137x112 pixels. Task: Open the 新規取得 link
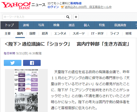click(76, 3)
